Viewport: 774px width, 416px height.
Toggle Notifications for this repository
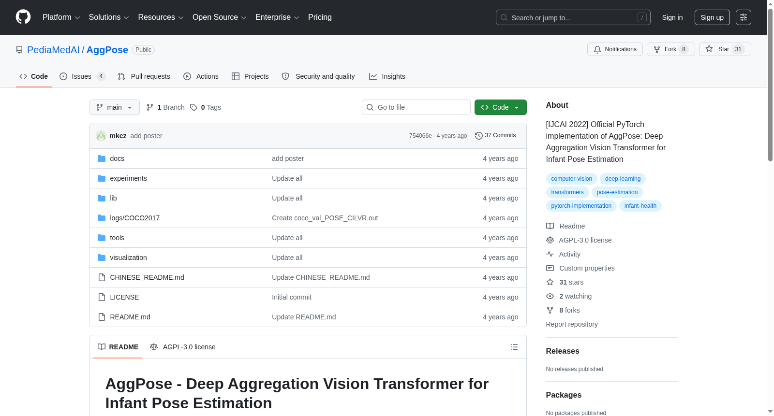pyautogui.click(x=614, y=49)
